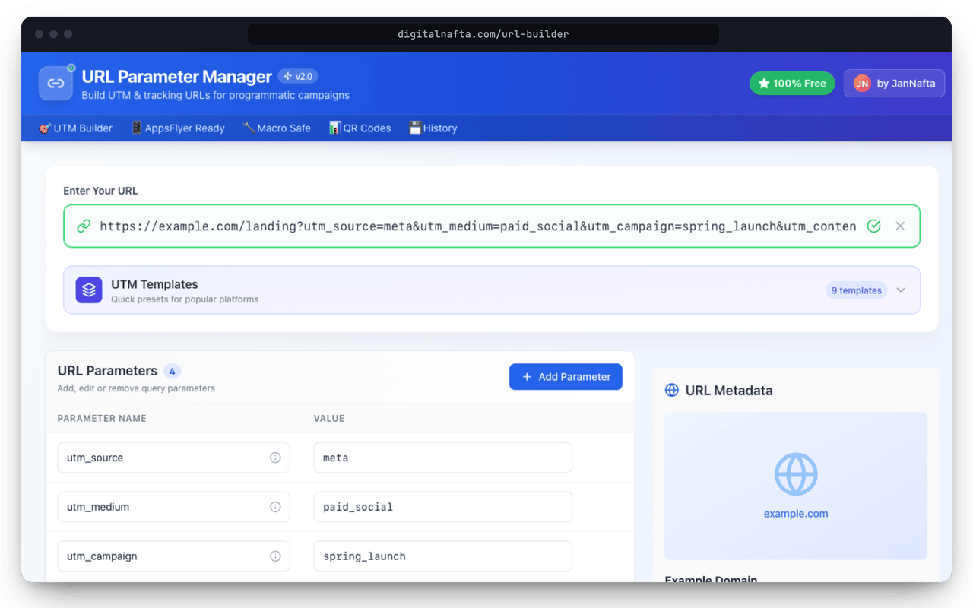This screenshot has width=973, height=608.
Task: Click the meta value field
Action: (x=443, y=458)
